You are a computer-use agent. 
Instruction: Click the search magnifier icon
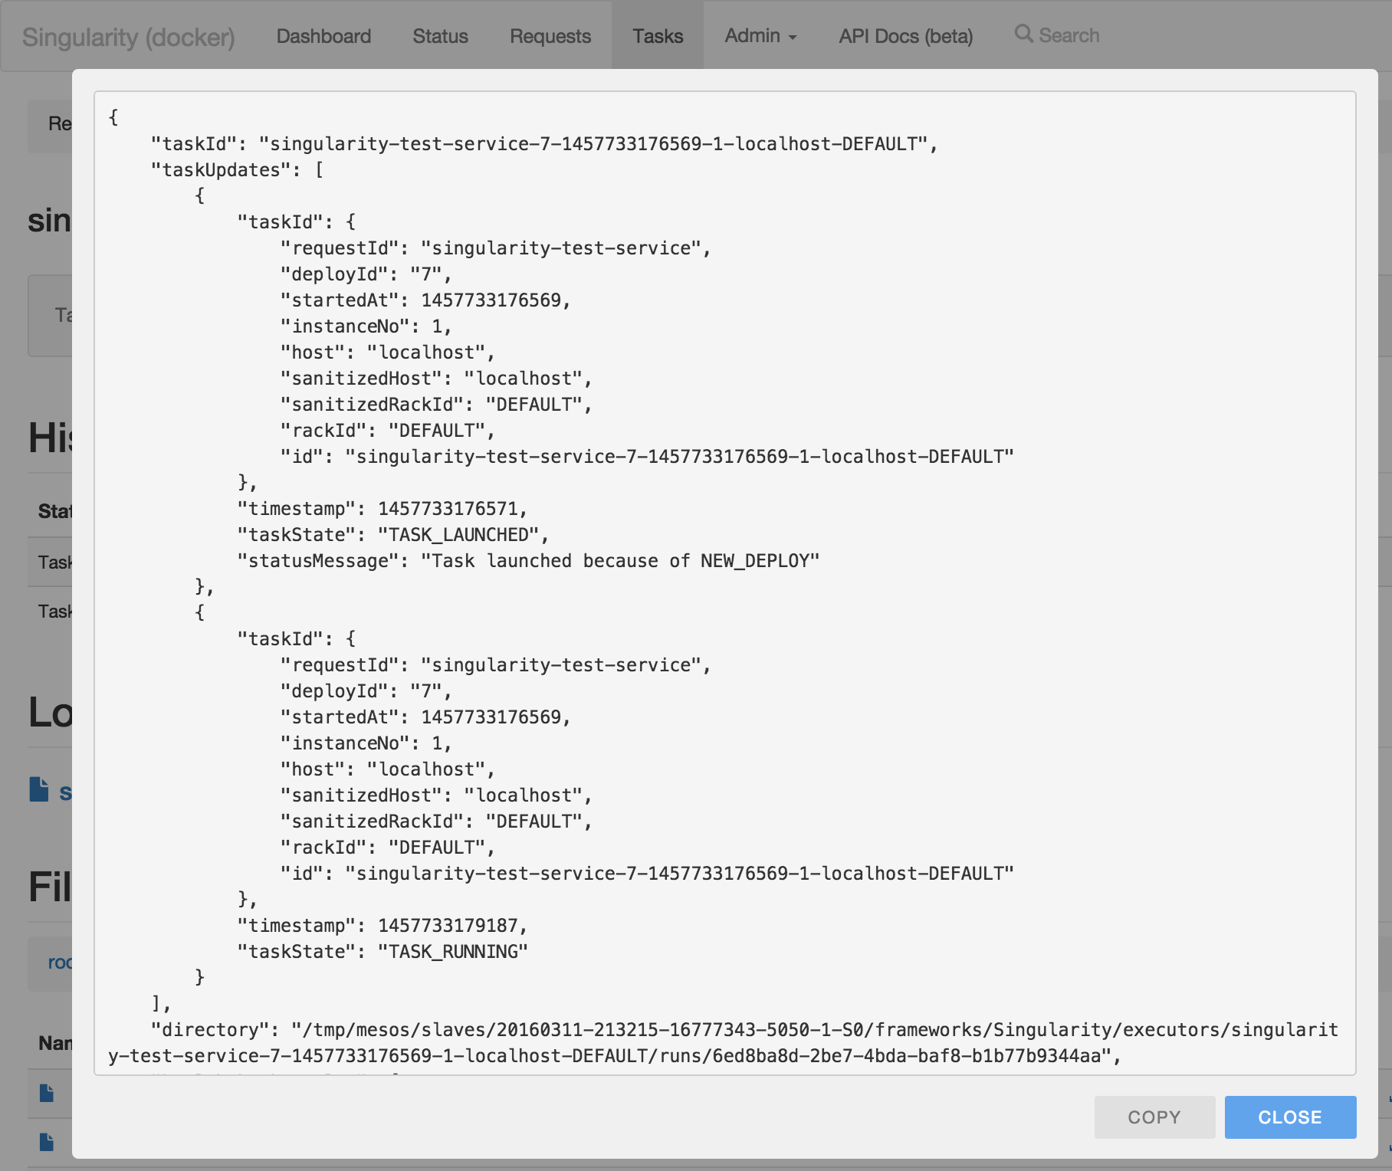pyautogui.click(x=1023, y=34)
